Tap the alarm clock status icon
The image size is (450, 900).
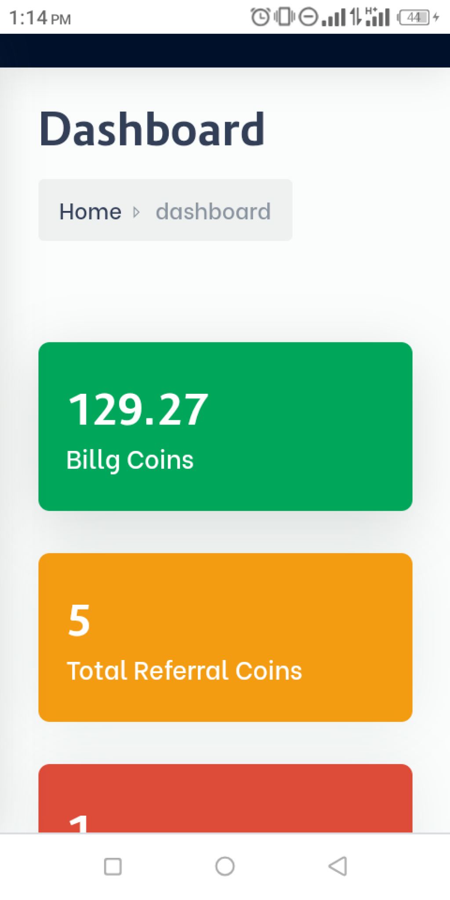click(260, 17)
